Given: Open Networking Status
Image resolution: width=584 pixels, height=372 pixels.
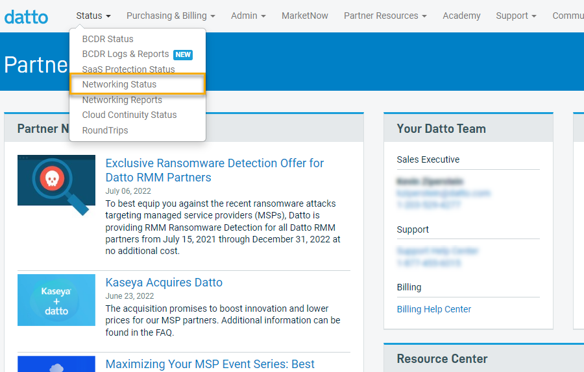Looking at the screenshot, I should pyautogui.click(x=138, y=84).
